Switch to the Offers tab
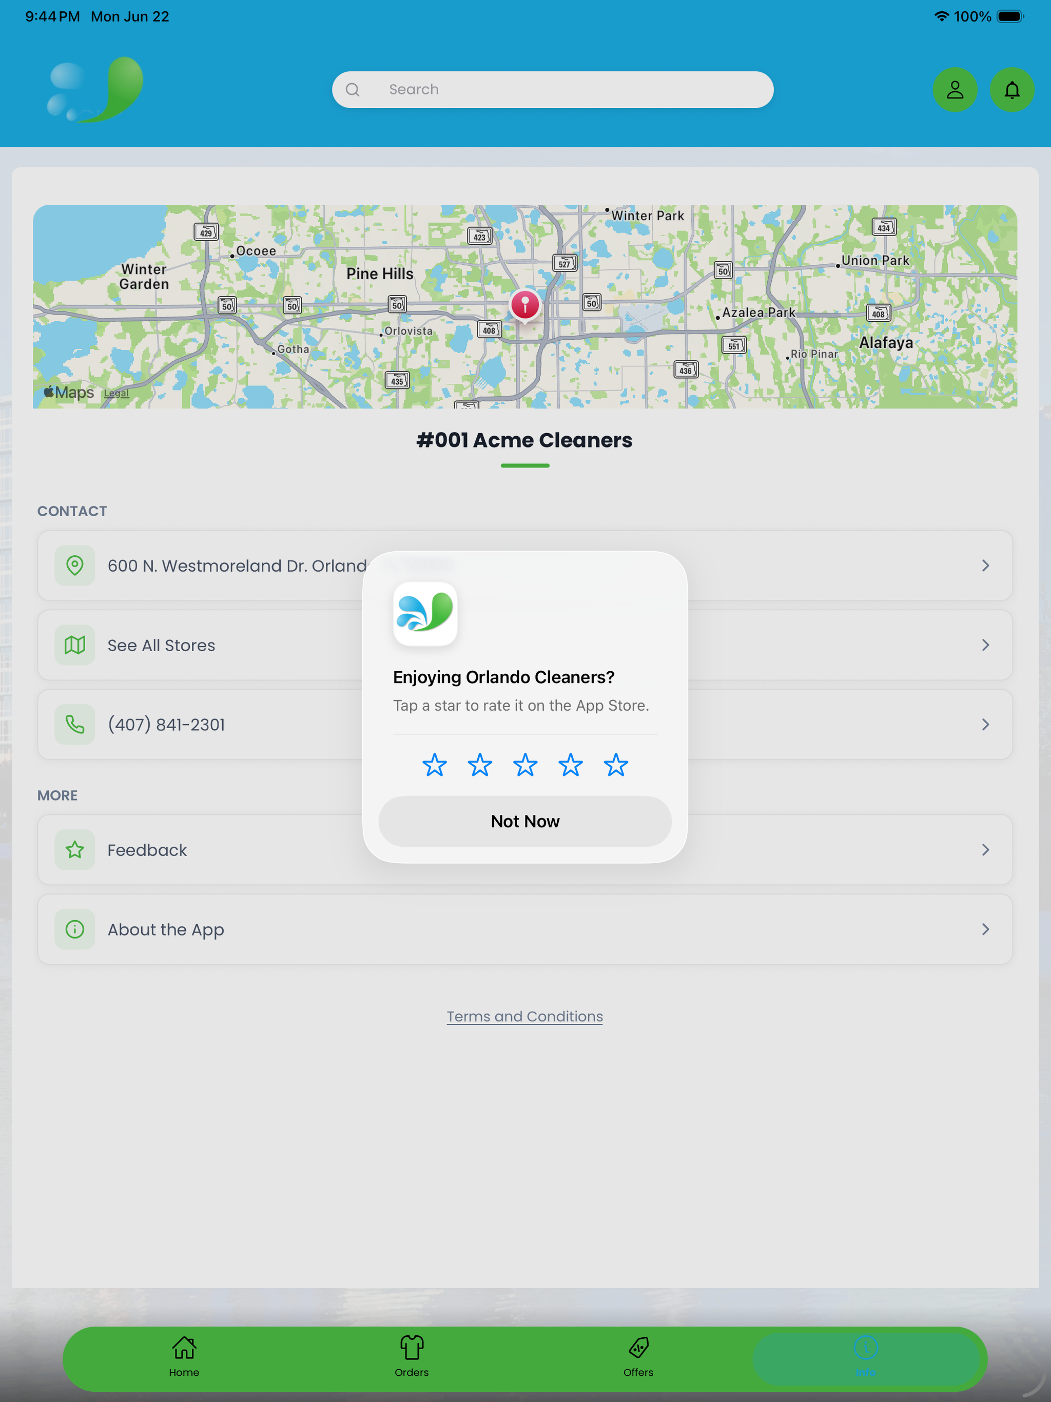Screen dimensions: 1051x1402 (x=638, y=1356)
